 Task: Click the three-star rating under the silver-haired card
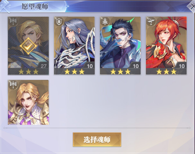[74, 72]
